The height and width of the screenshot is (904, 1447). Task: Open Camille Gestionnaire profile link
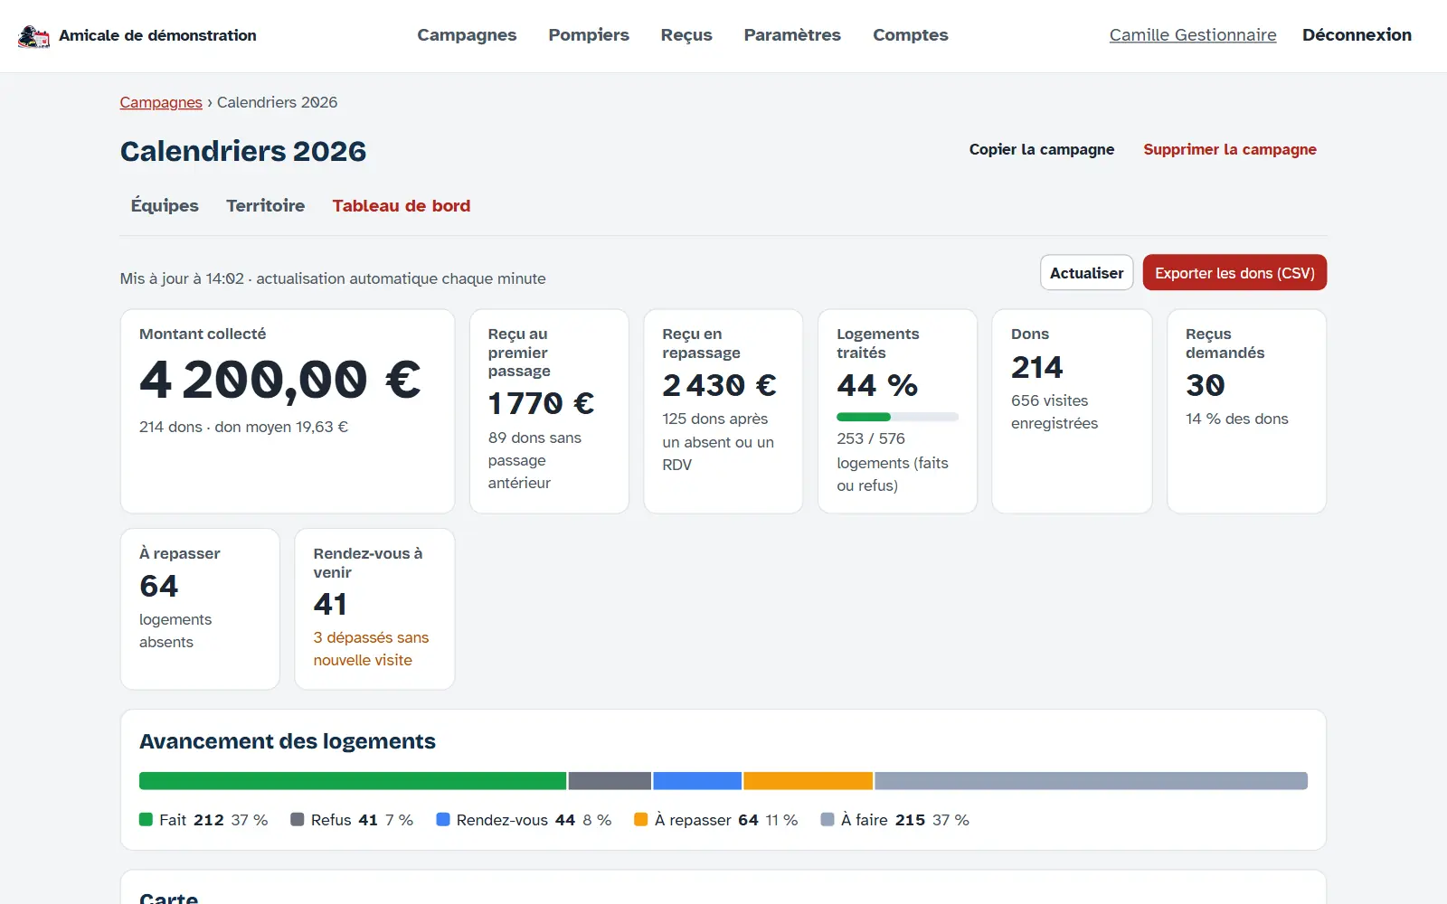click(1193, 35)
